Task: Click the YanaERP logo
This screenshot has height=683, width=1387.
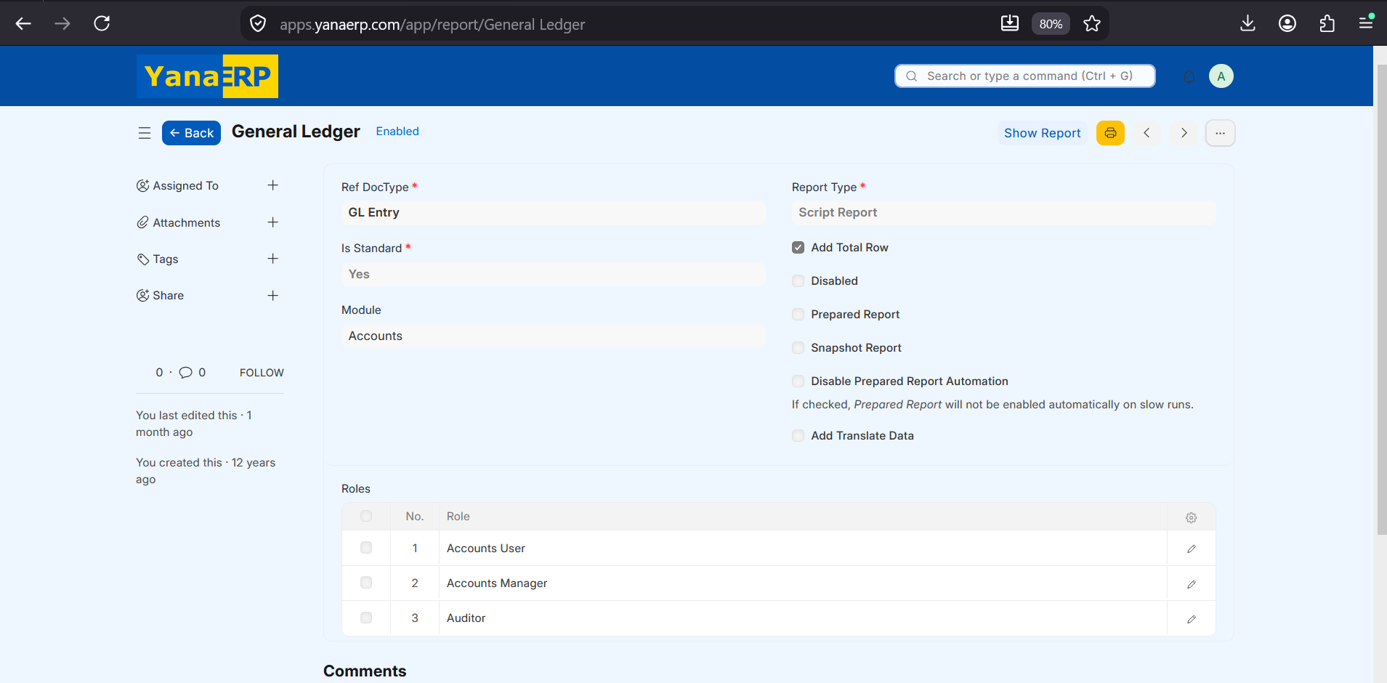Action: [x=207, y=76]
